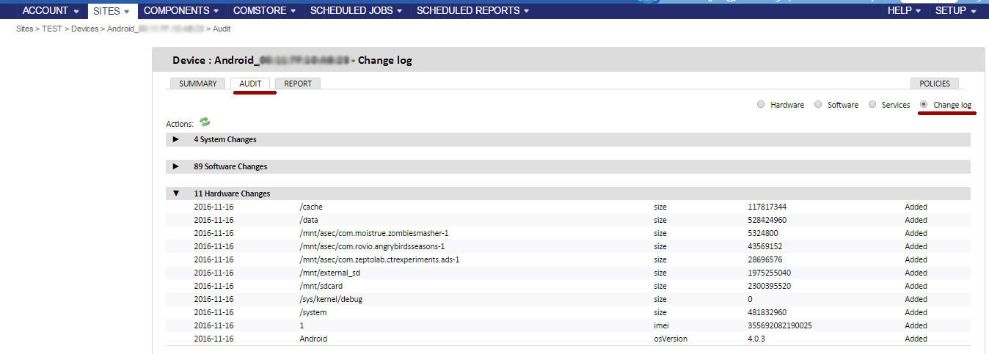Select the Change log radio button

[x=924, y=105]
